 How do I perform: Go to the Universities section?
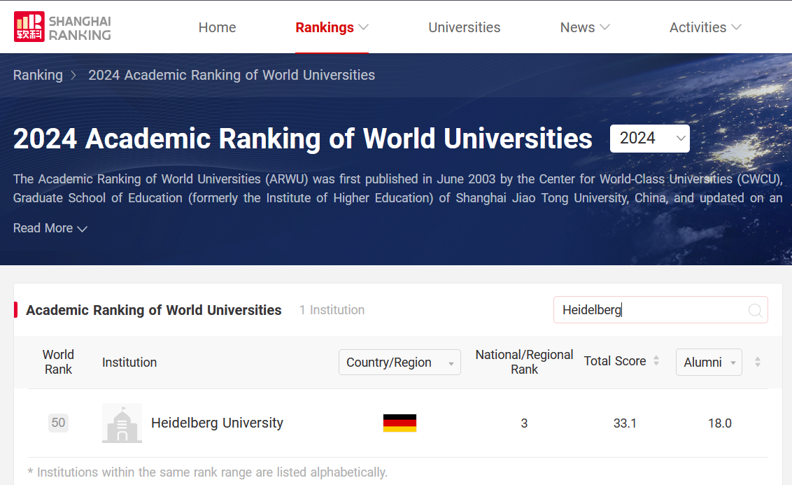(464, 27)
